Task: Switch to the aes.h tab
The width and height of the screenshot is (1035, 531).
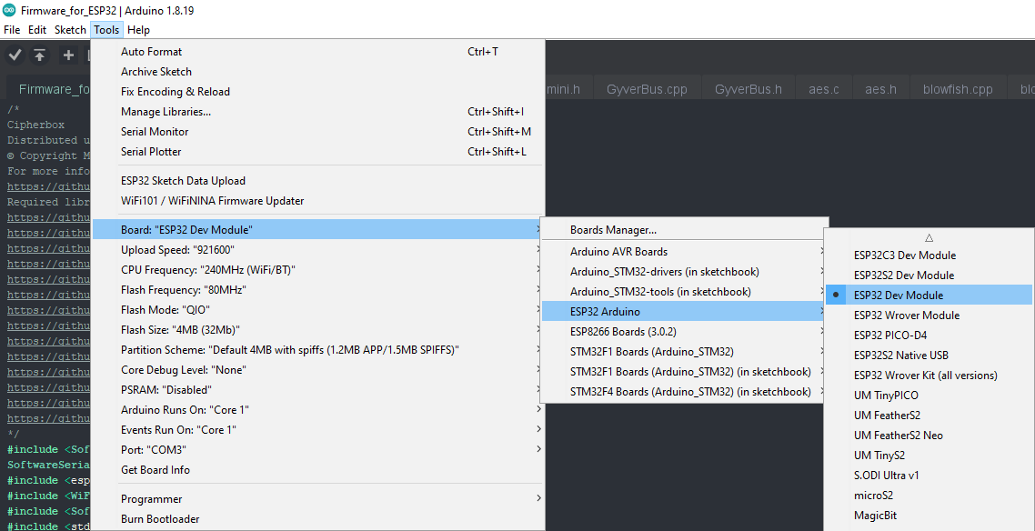Action: pos(880,89)
